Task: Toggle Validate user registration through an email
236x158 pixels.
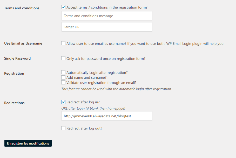Action: tap(63, 82)
